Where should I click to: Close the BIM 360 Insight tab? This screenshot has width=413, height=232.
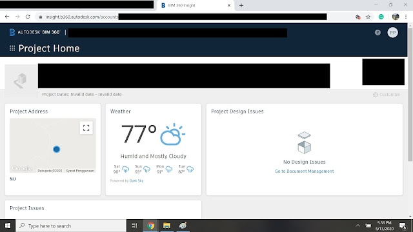tap(229, 5)
